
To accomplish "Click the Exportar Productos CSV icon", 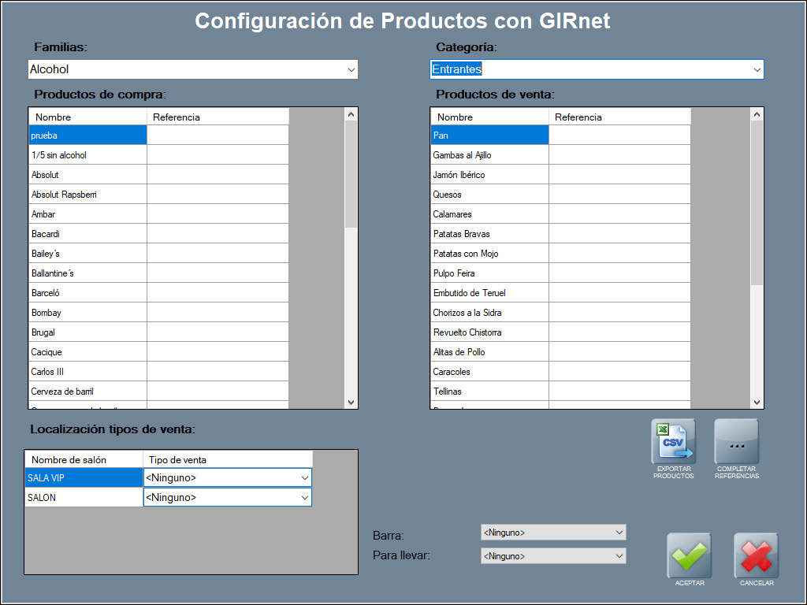I will click(x=673, y=442).
